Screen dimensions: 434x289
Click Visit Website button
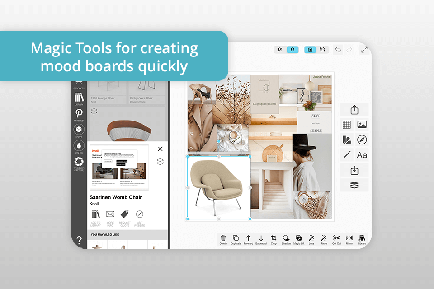click(140, 219)
